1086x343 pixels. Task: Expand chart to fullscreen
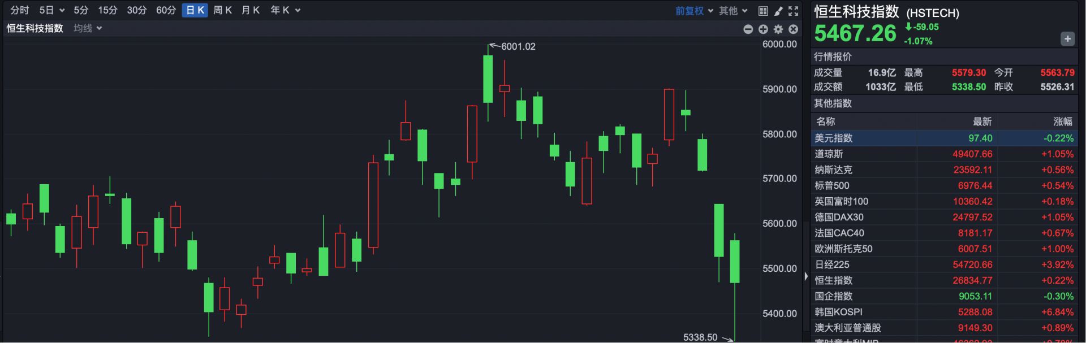point(794,11)
